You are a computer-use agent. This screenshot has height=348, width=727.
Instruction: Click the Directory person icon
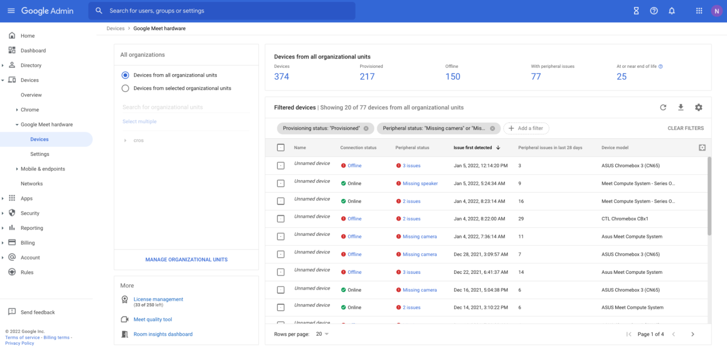12,65
